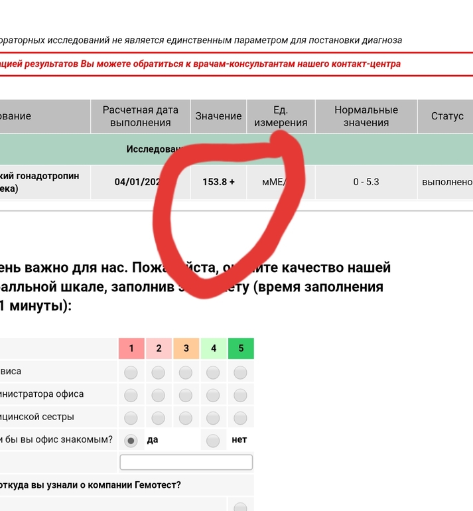
Task: Pick rating 4 for администратора офиса row
Action: click(x=213, y=396)
